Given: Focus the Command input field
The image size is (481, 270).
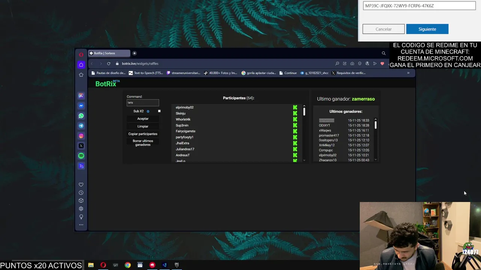Looking at the screenshot, I should (x=143, y=103).
